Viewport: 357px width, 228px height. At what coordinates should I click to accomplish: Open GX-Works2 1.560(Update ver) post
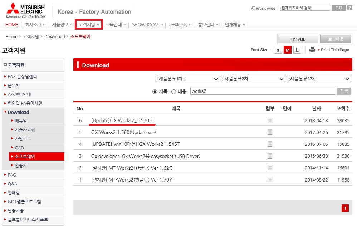[x=123, y=132]
